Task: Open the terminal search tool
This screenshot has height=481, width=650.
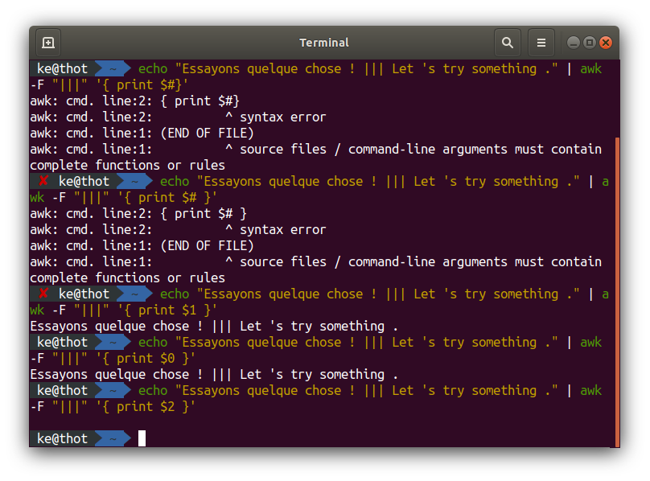Action: point(507,43)
